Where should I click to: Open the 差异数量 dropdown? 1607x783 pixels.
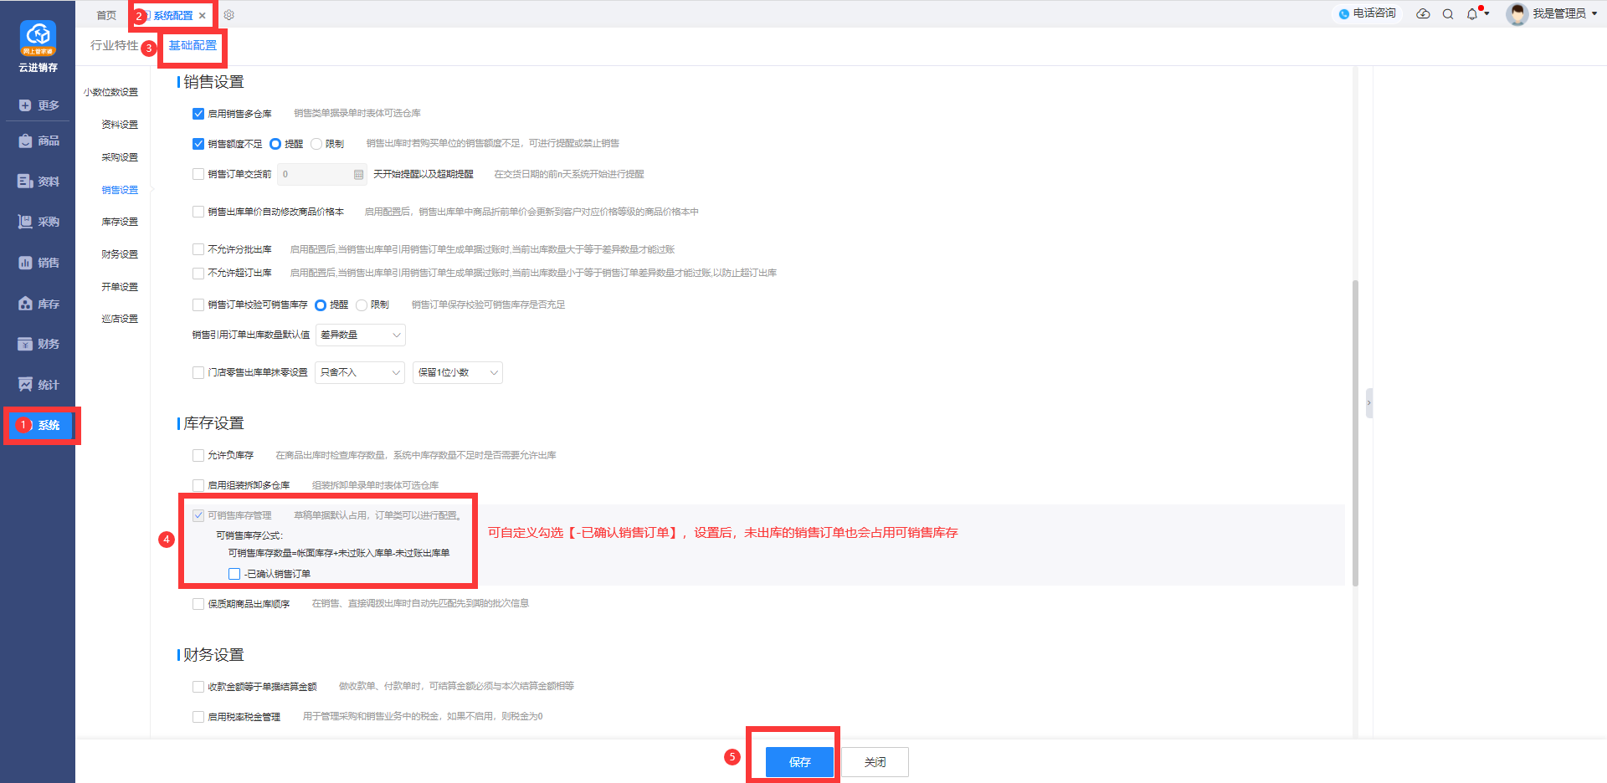pos(361,335)
